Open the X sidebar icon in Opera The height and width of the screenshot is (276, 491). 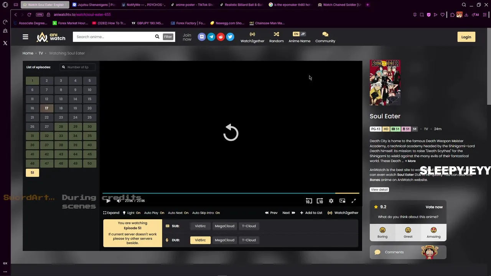(5, 43)
